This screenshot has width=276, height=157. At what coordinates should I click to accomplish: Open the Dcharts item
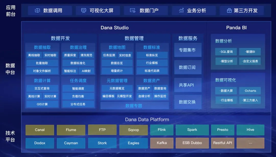(x=250, y=91)
